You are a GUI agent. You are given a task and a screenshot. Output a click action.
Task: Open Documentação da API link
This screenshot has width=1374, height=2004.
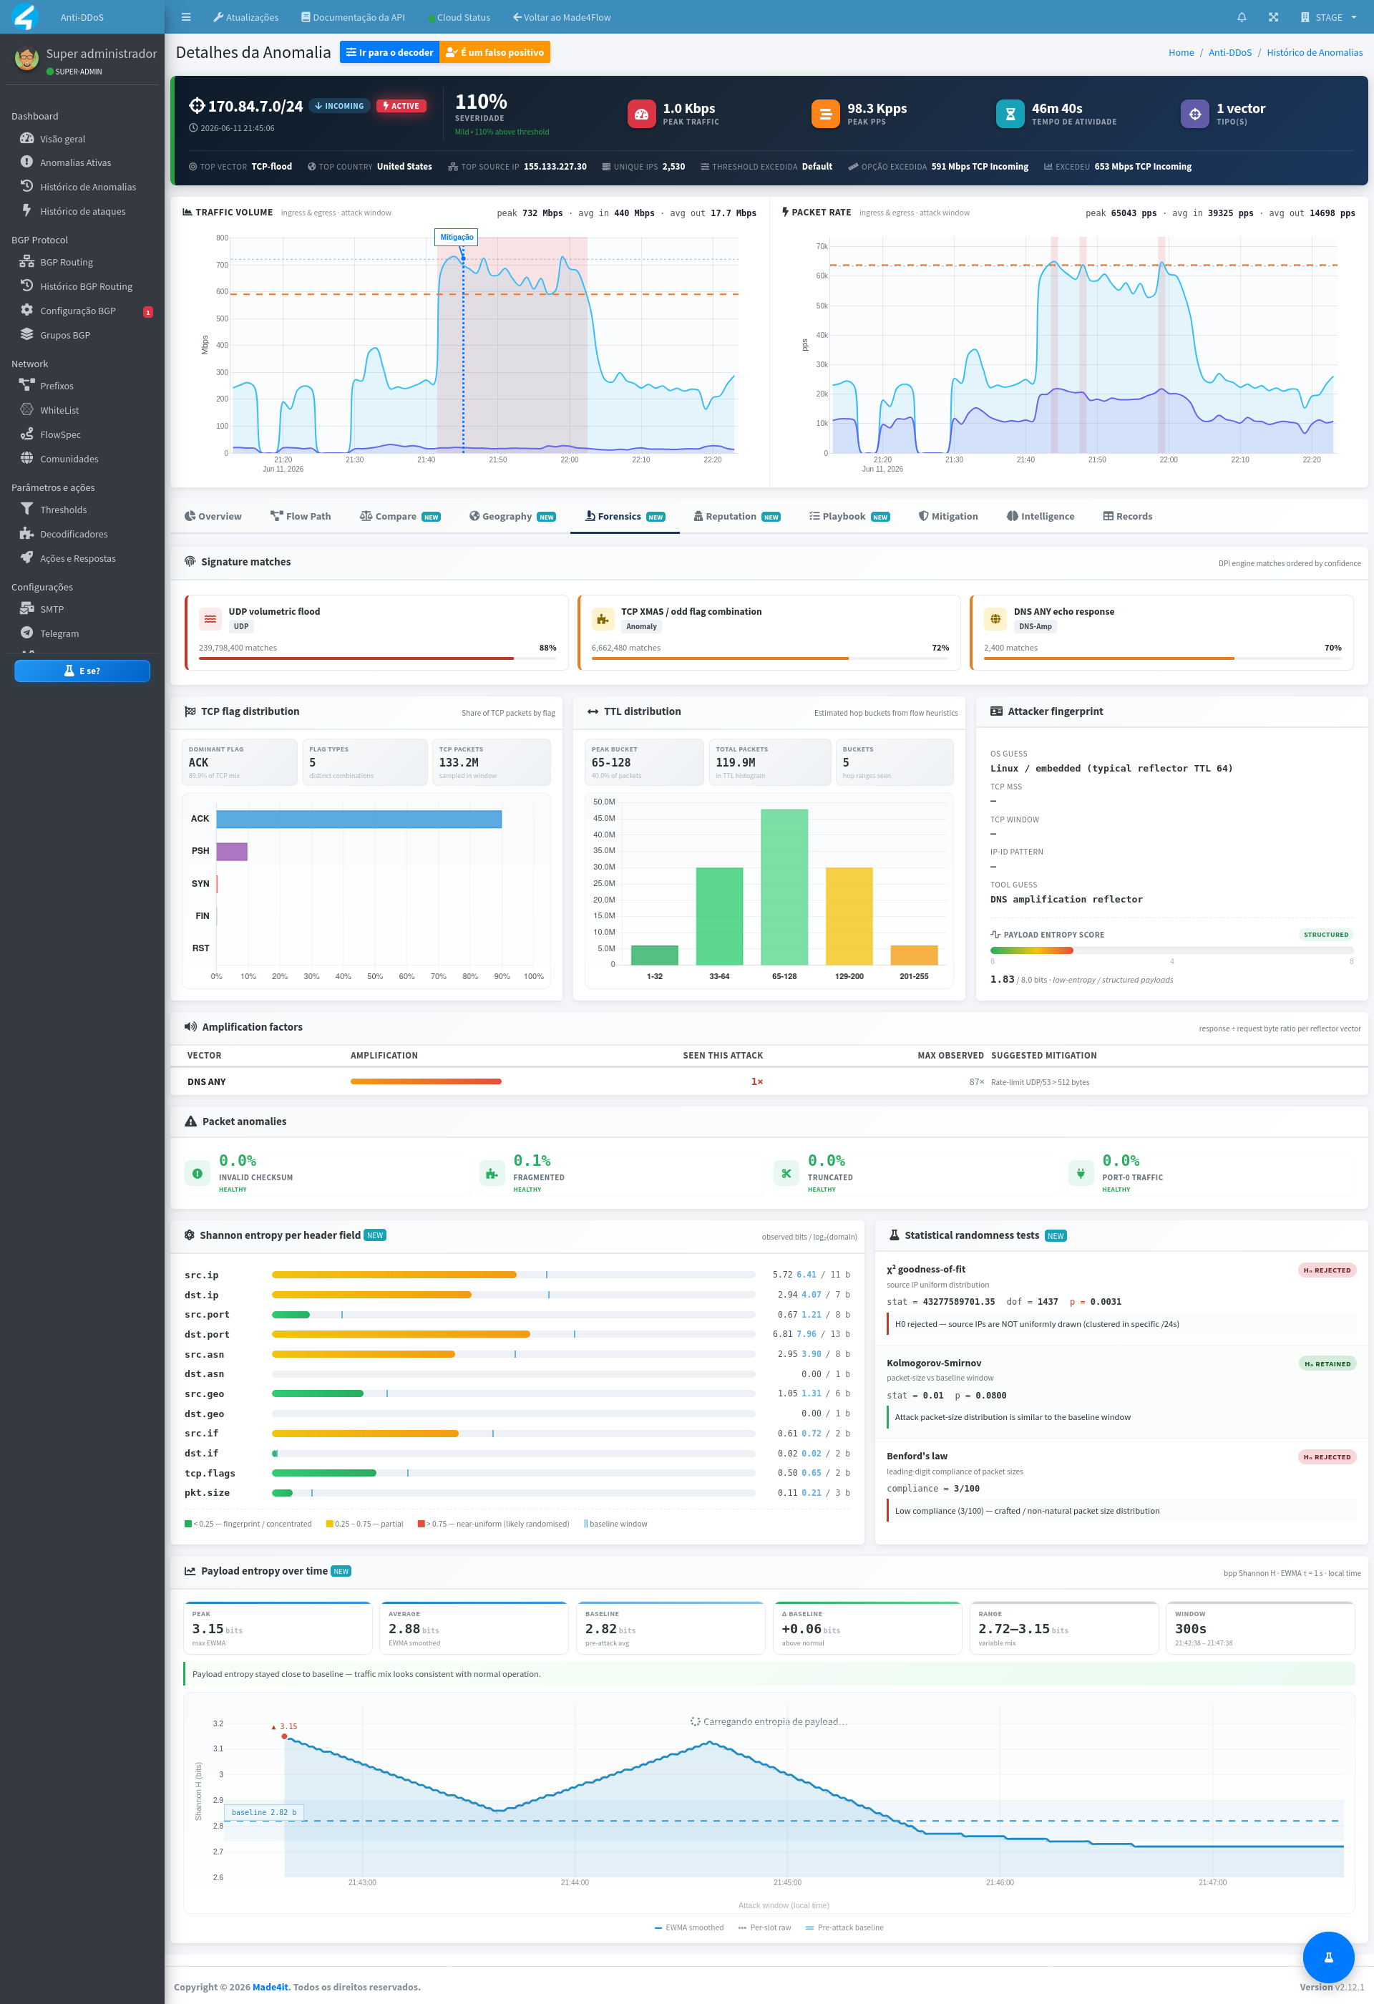click(353, 17)
